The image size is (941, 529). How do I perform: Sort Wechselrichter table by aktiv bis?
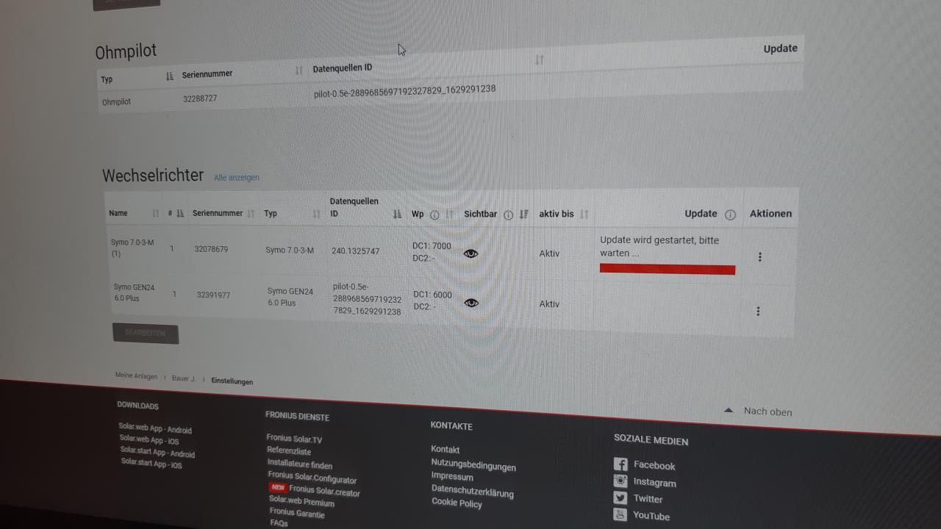pyautogui.click(x=584, y=215)
